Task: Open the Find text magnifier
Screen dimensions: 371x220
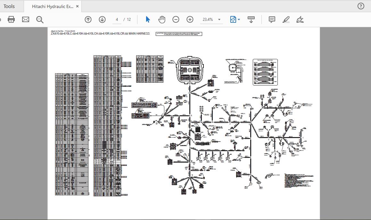Action: [40, 20]
